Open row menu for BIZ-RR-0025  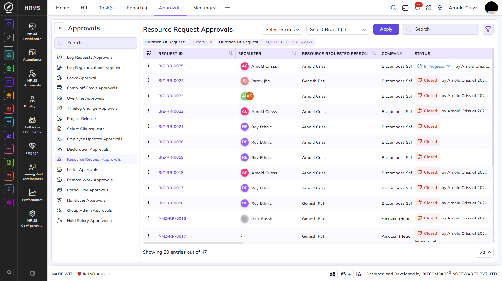148,65
